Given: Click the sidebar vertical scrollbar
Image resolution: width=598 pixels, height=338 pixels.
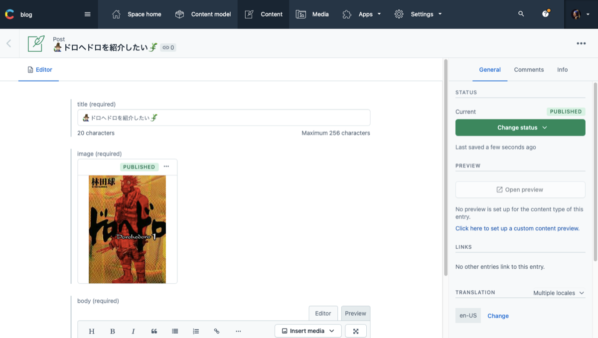Looking at the screenshot, I should (596, 171).
